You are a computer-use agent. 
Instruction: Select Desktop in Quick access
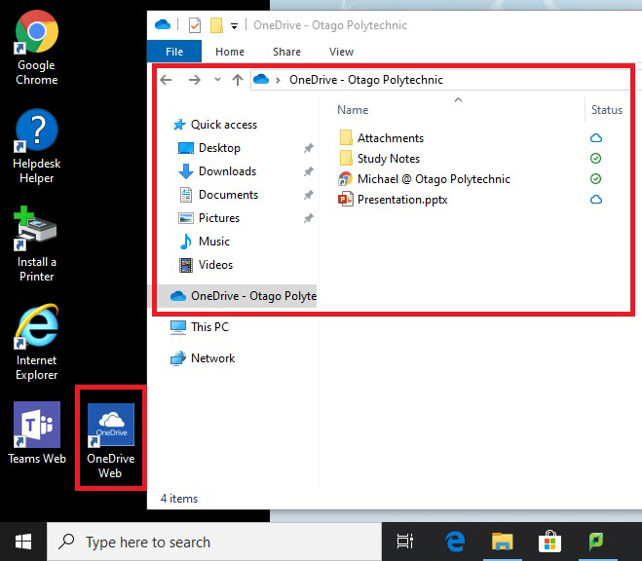[219, 148]
